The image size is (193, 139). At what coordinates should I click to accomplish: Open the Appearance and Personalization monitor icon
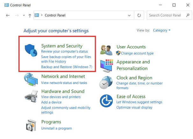coord(106,65)
